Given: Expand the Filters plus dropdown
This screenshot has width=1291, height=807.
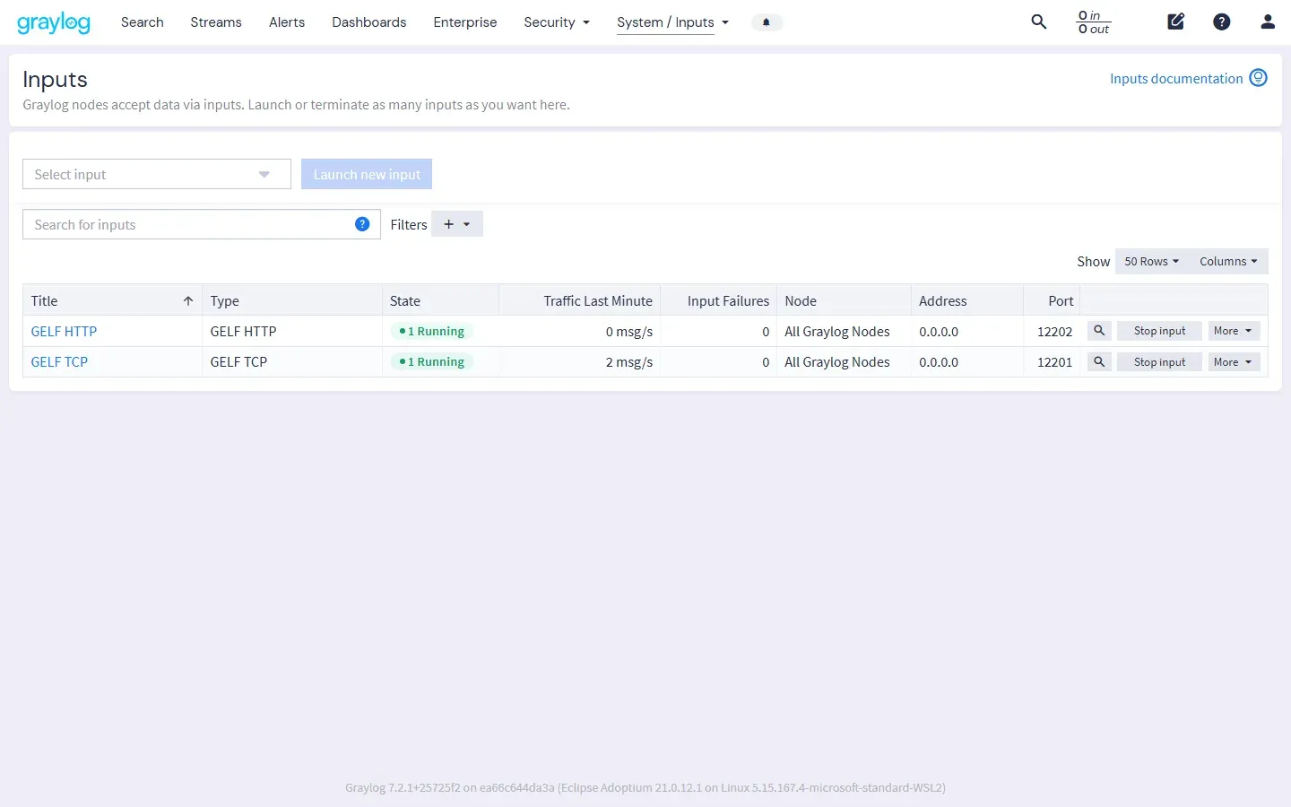Looking at the screenshot, I should (457, 224).
